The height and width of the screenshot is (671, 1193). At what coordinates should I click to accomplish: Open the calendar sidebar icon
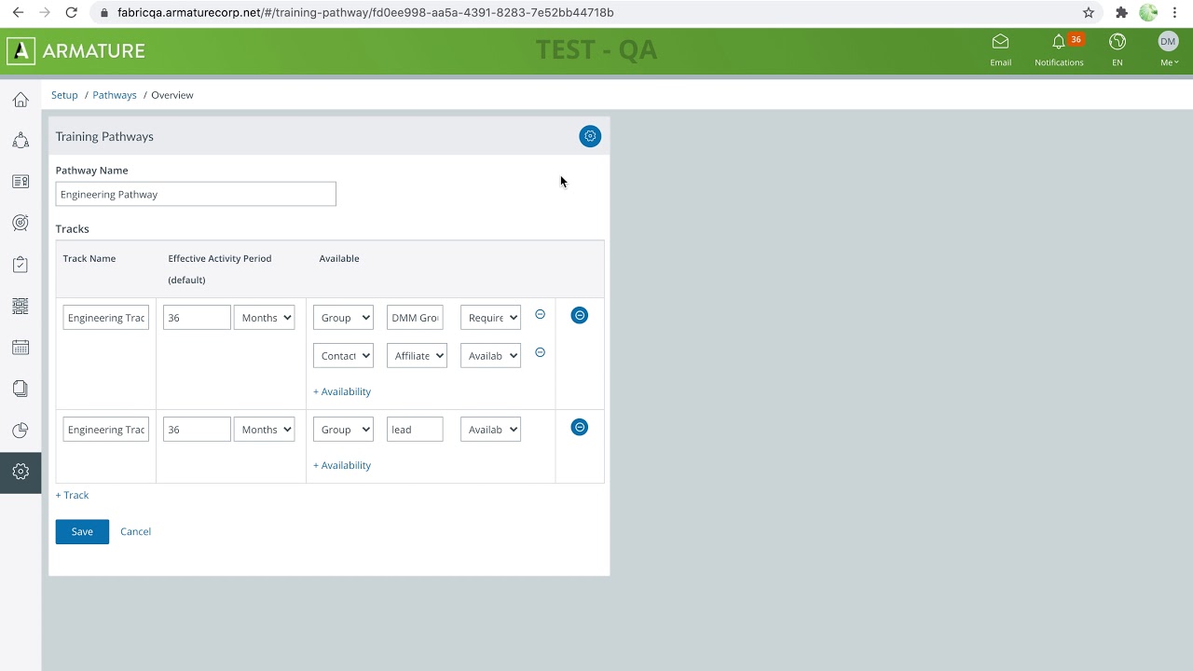[21, 348]
